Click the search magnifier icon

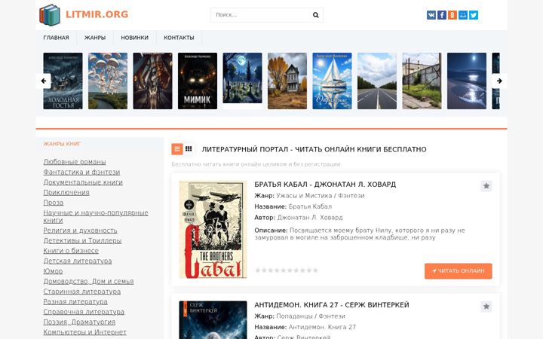click(x=315, y=15)
